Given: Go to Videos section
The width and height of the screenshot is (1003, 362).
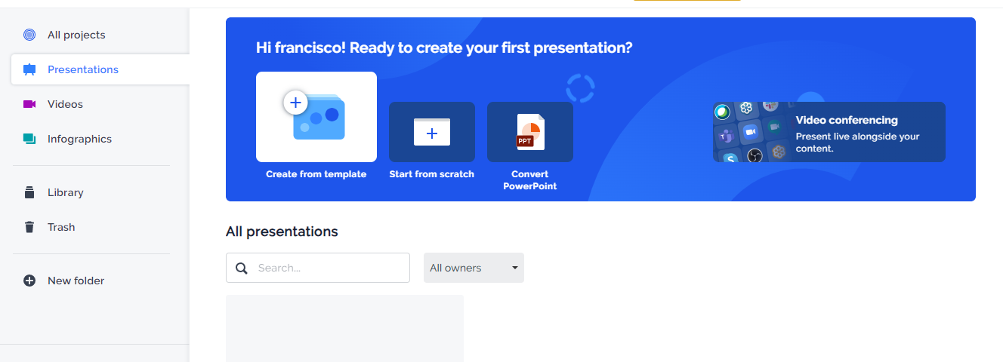Looking at the screenshot, I should [65, 104].
